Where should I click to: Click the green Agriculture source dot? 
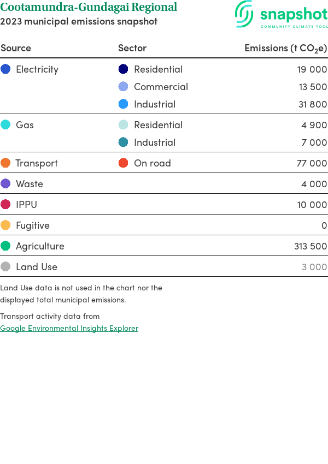click(5, 246)
